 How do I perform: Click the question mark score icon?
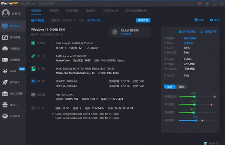pyautogui.click(x=115, y=32)
